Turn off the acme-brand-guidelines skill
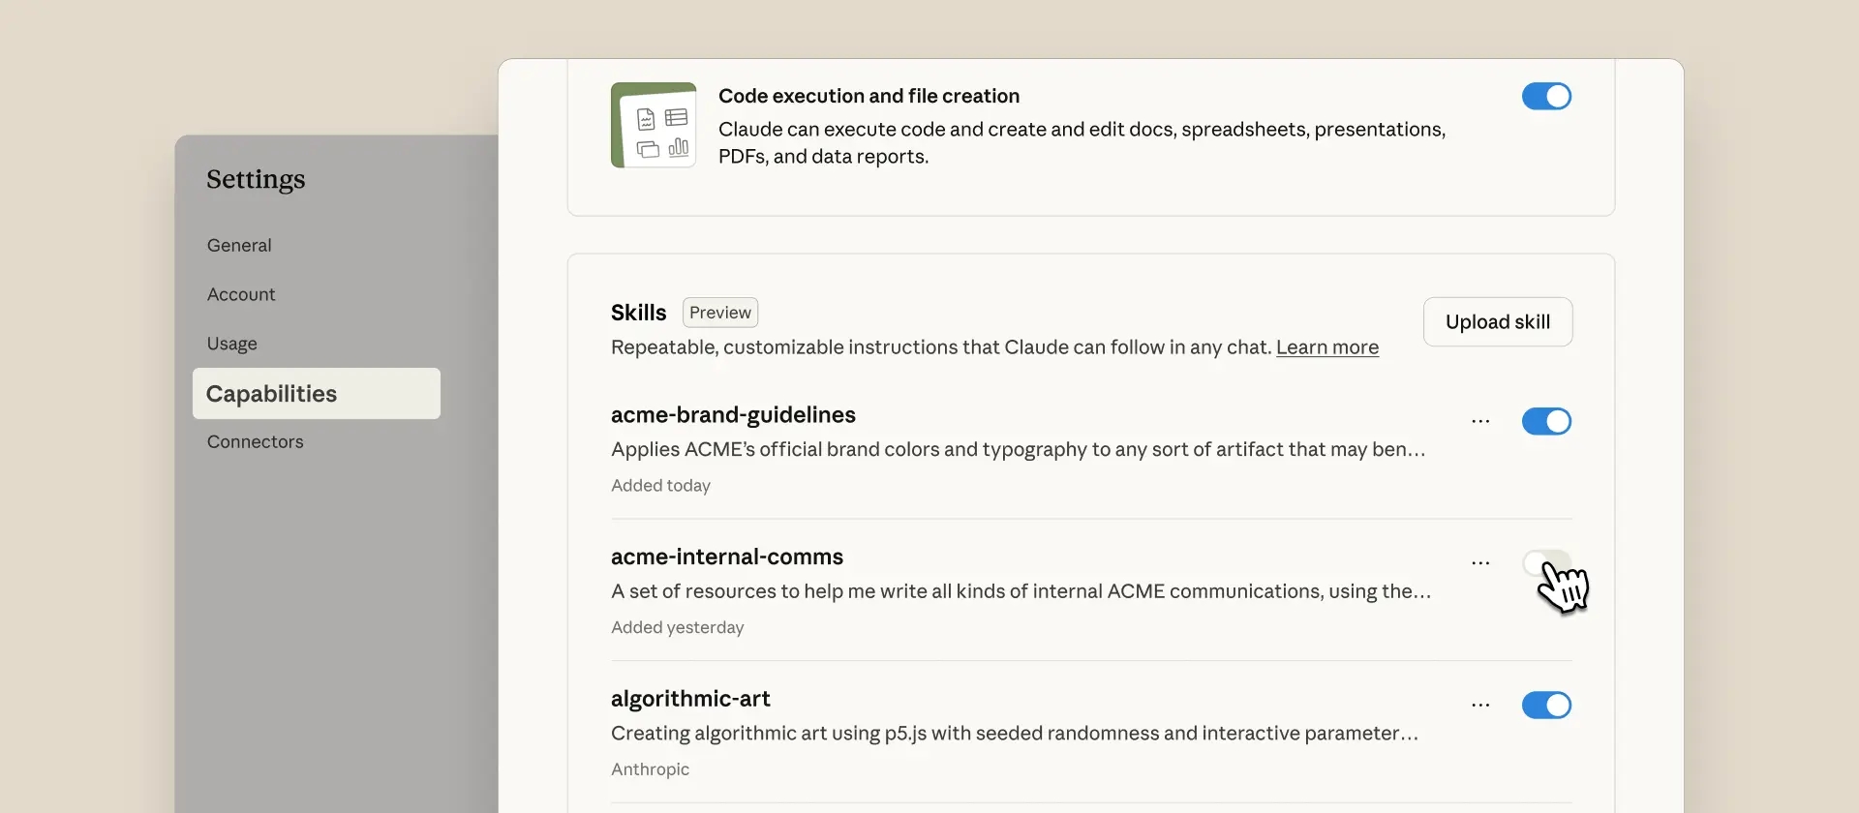 pyautogui.click(x=1546, y=422)
